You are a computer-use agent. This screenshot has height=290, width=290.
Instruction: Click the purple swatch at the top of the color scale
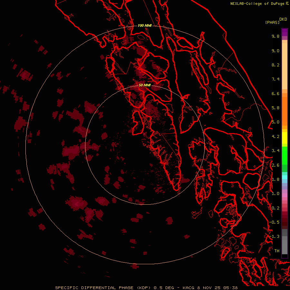(285, 32)
